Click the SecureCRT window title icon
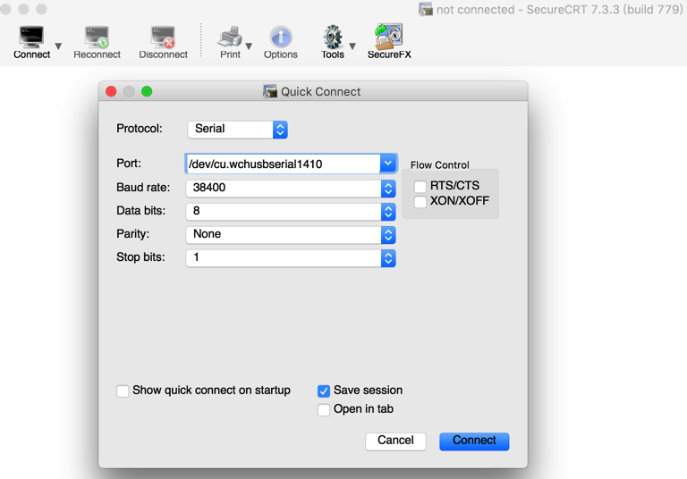The height and width of the screenshot is (479, 687). click(426, 9)
